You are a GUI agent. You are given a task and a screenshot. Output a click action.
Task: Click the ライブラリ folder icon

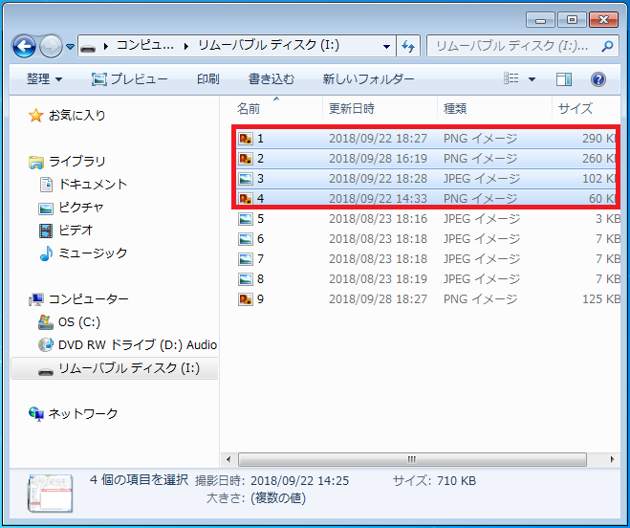point(35,162)
